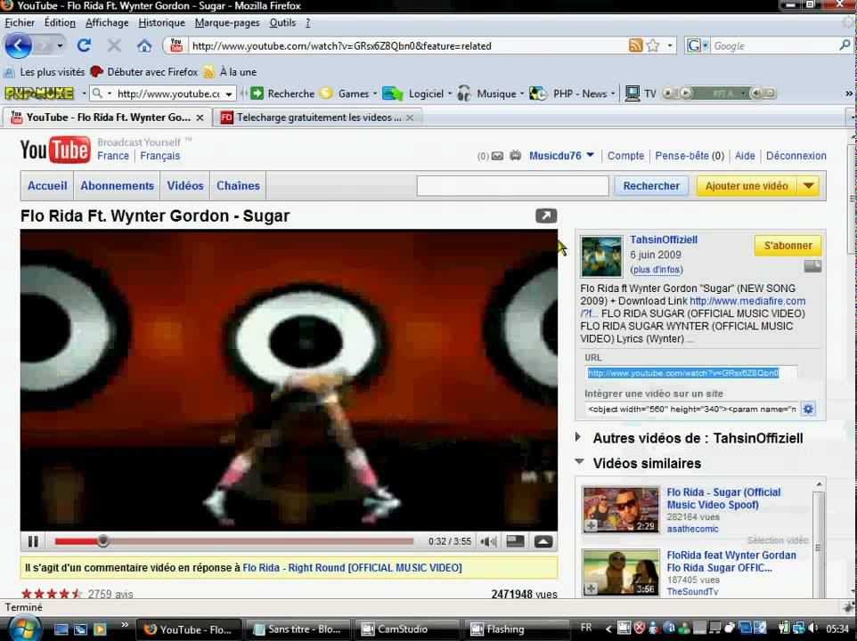The width and height of the screenshot is (857, 641).
Task: Open the Ajouter une vidéo dropdown arrow
Action: [x=808, y=186]
